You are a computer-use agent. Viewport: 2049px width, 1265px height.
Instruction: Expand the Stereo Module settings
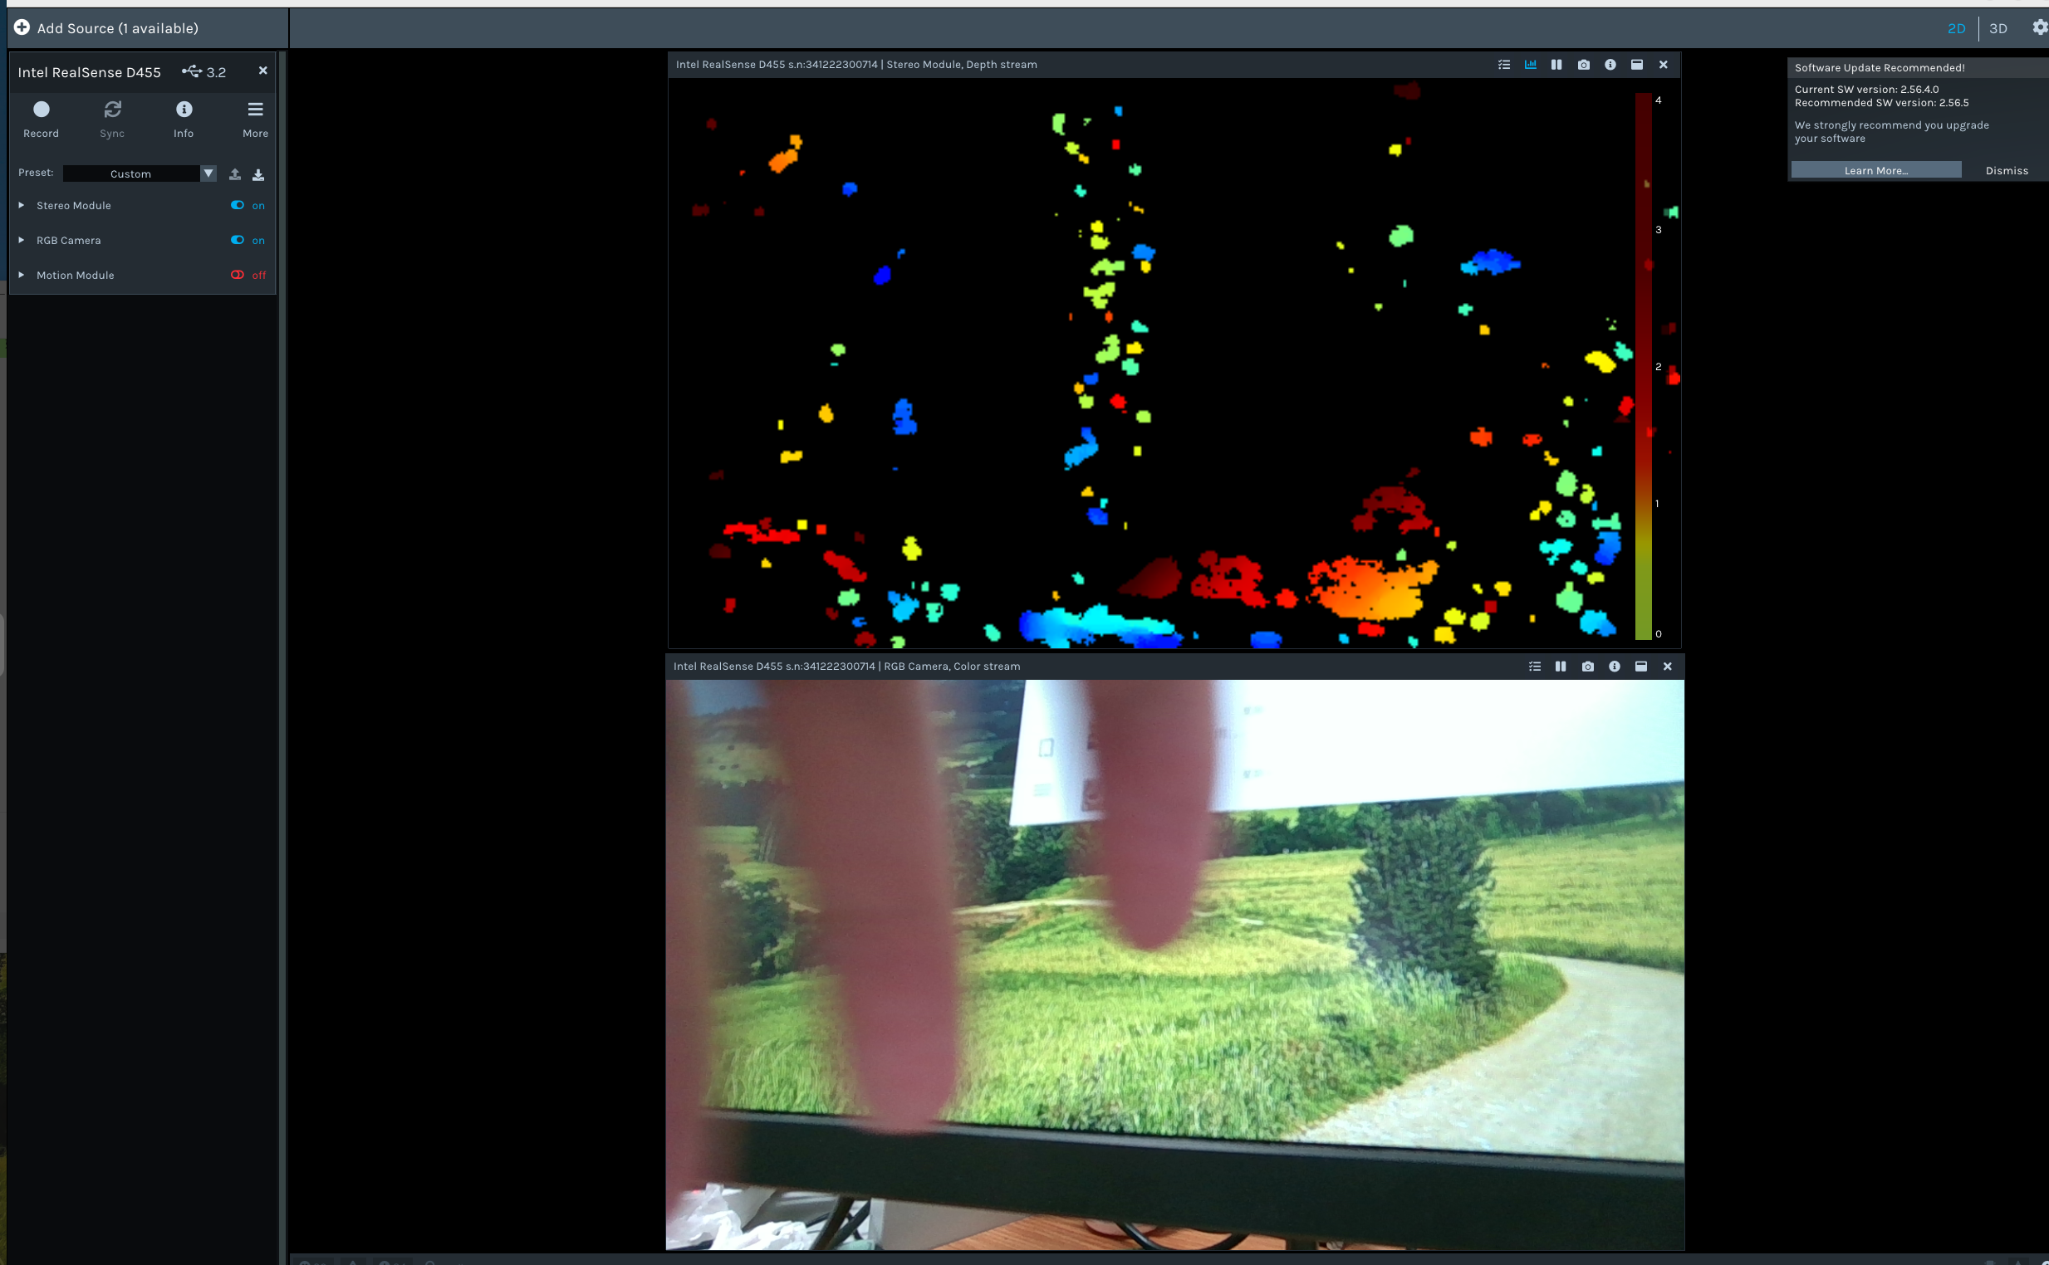click(x=21, y=205)
